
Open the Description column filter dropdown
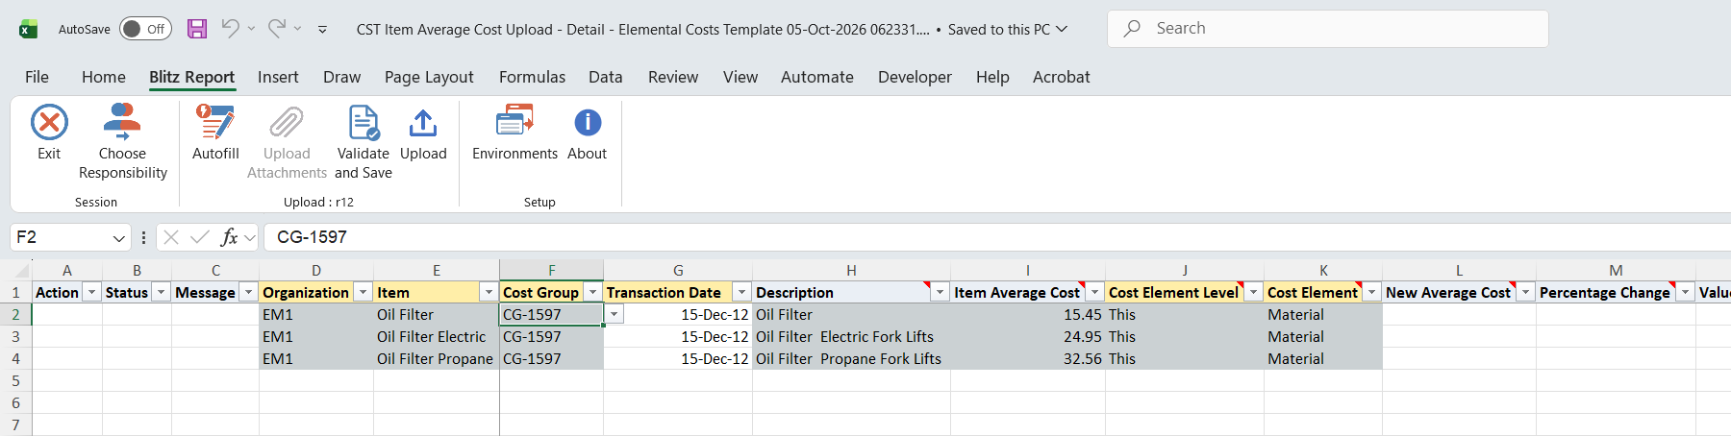(x=941, y=292)
